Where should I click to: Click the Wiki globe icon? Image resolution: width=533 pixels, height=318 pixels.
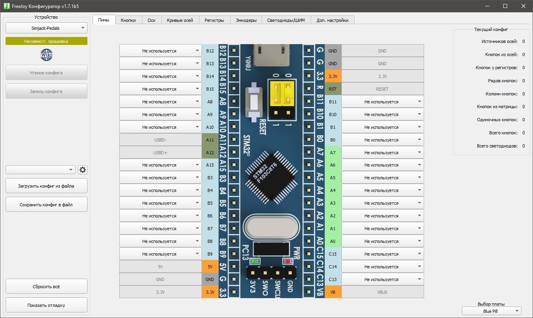46,54
